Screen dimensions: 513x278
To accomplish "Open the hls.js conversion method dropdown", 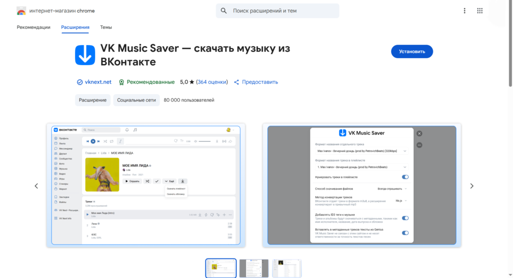I will click(x=401, y=200).
